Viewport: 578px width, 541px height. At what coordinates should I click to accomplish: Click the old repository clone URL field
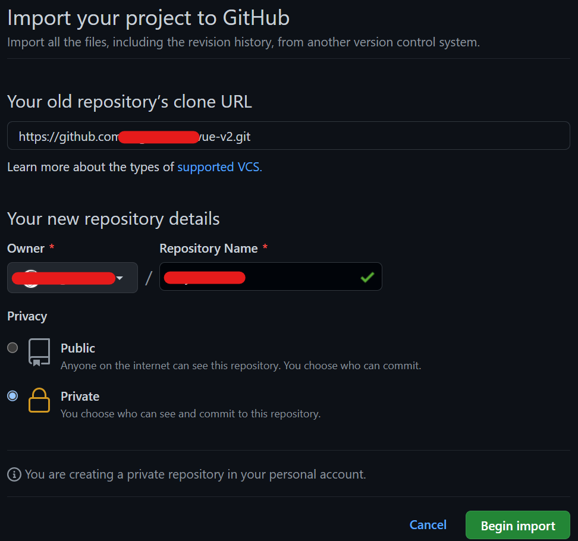coord(288,136)
